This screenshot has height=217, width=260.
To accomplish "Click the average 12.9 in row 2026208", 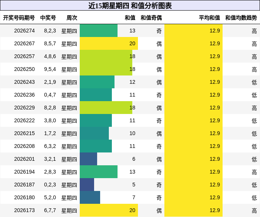I will (215, 146).
